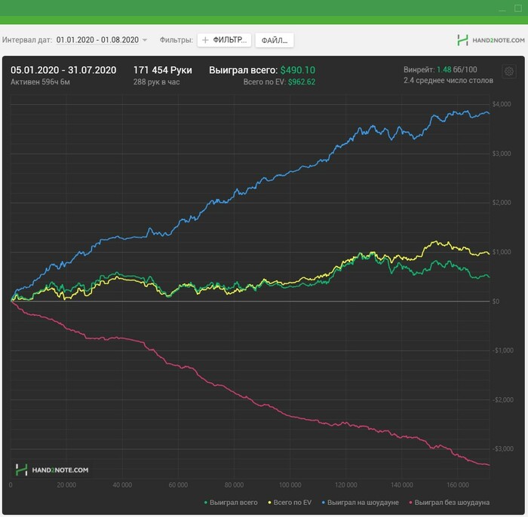
Task: Click the 288 рук в час text
Action: click(x=156, y=81)
